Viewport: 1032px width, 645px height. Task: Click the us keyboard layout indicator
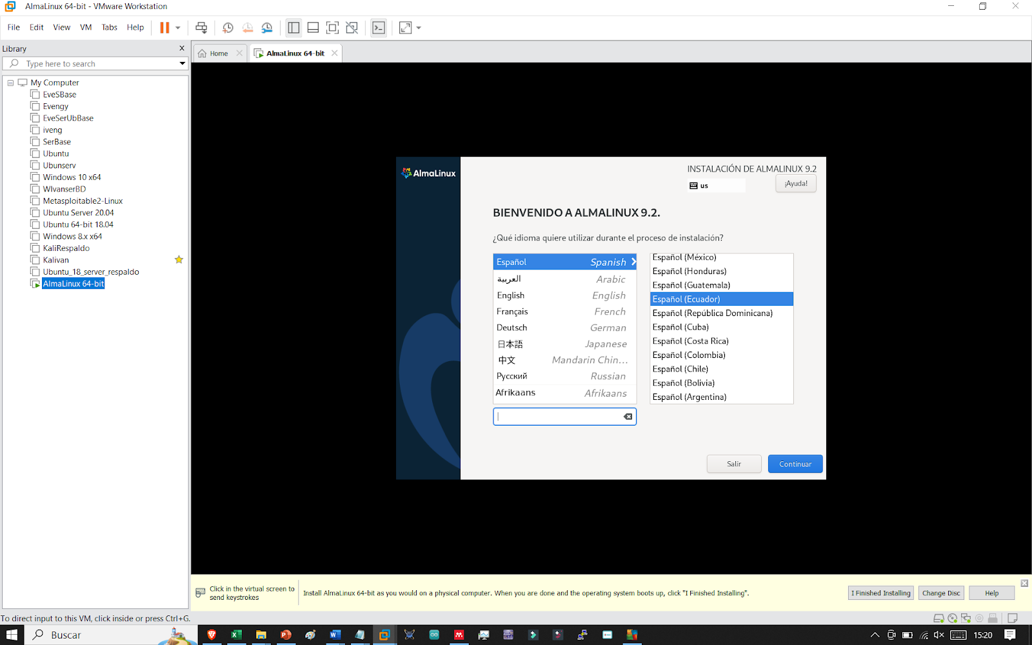717,185
